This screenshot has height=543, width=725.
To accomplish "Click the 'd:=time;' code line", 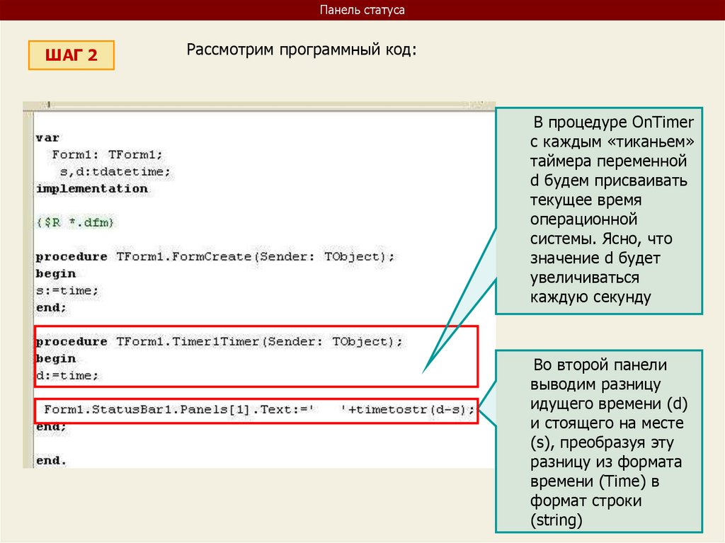I will tap(67, 375).
